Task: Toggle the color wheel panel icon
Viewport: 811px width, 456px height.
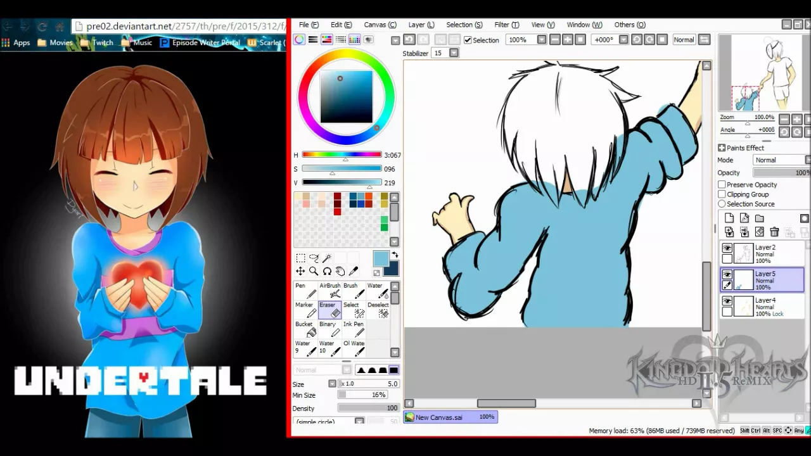Action: pyautogui.click(x=299, y=39)
